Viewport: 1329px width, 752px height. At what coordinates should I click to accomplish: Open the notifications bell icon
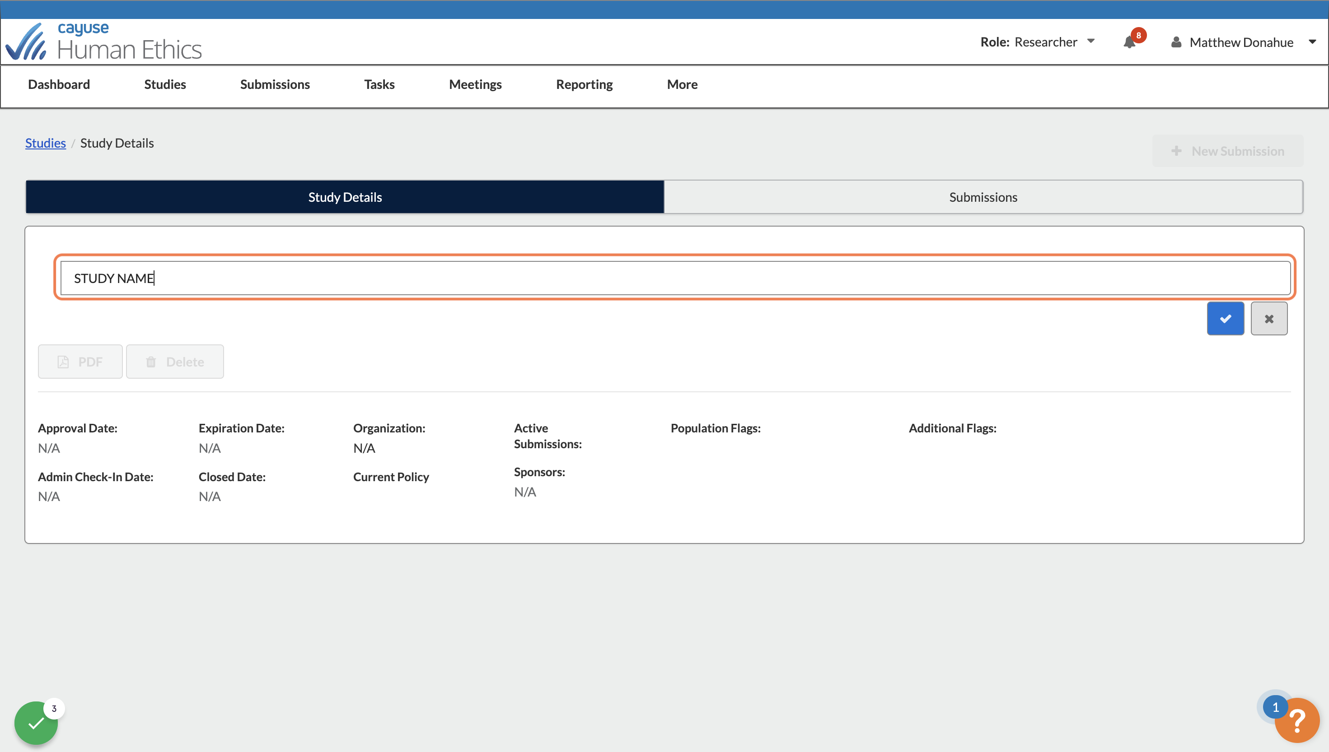1129,42
